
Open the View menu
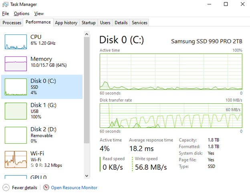pos(39,14)
